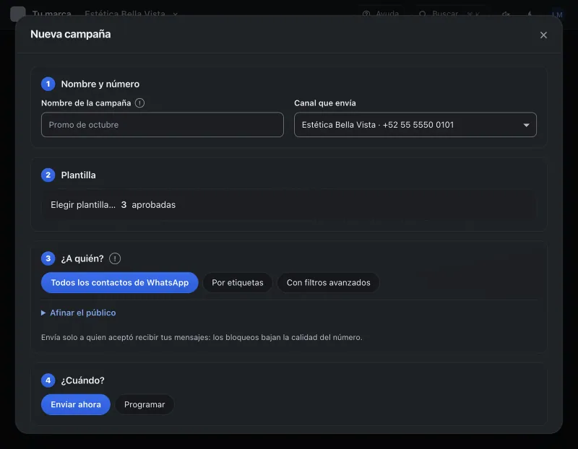Toggle the dark mode moon icon in header

point(530,14)
